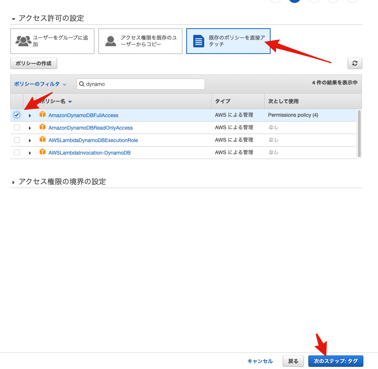
Task: Click the 次のステップ: タグ button
Action: 335,361
